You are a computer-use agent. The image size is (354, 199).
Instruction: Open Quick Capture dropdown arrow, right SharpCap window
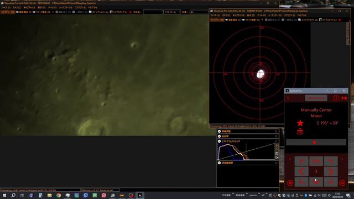262,20
